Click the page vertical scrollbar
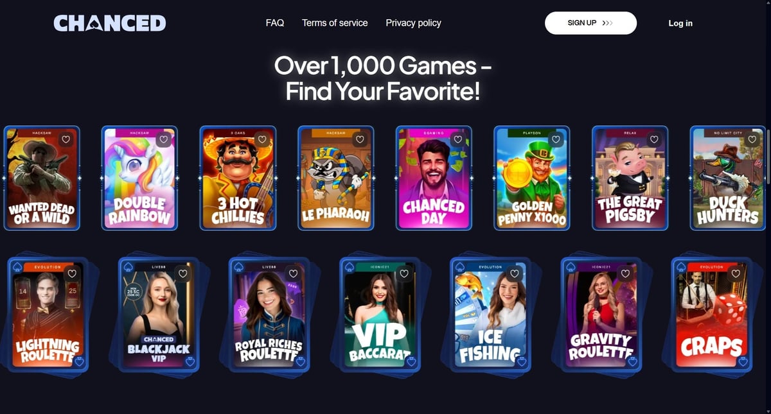 click(x=767, y=148)
